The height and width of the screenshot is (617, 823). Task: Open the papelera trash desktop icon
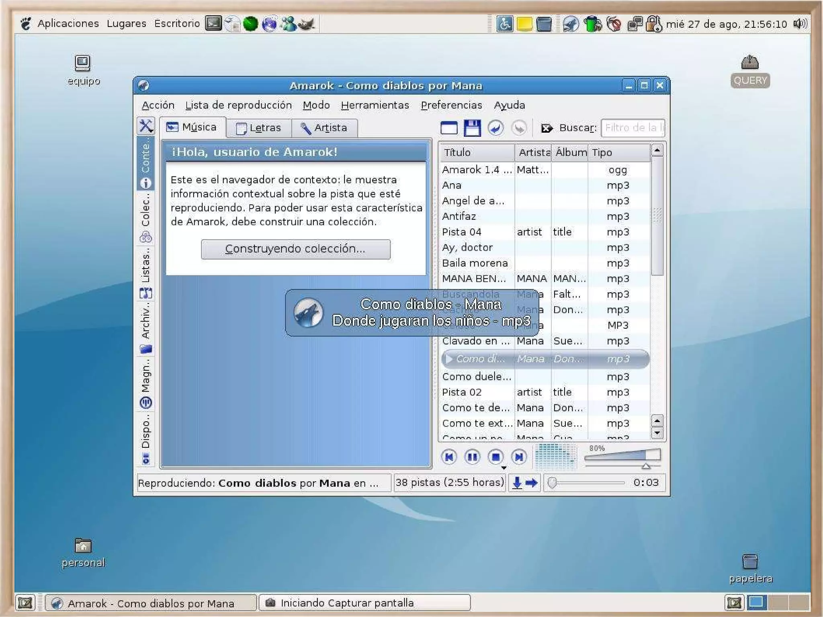click(x=750, y=568)
